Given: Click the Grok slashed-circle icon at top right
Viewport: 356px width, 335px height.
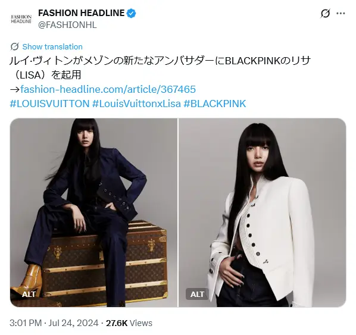Looking at the screenshot, I should pos(325,14).
